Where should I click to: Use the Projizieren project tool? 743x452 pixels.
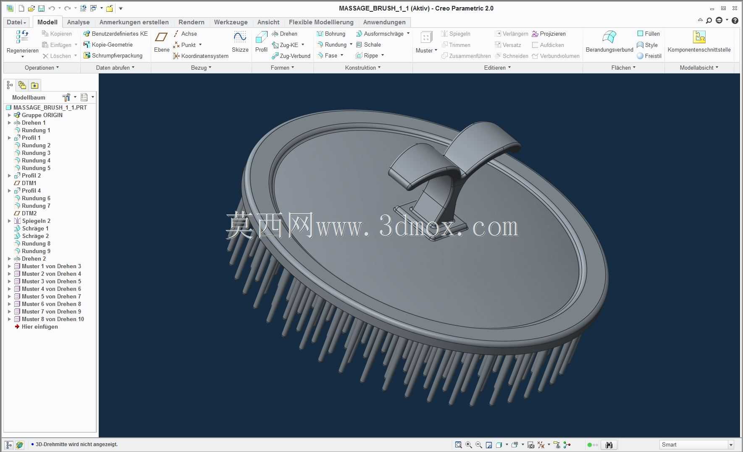coord(549,34)
